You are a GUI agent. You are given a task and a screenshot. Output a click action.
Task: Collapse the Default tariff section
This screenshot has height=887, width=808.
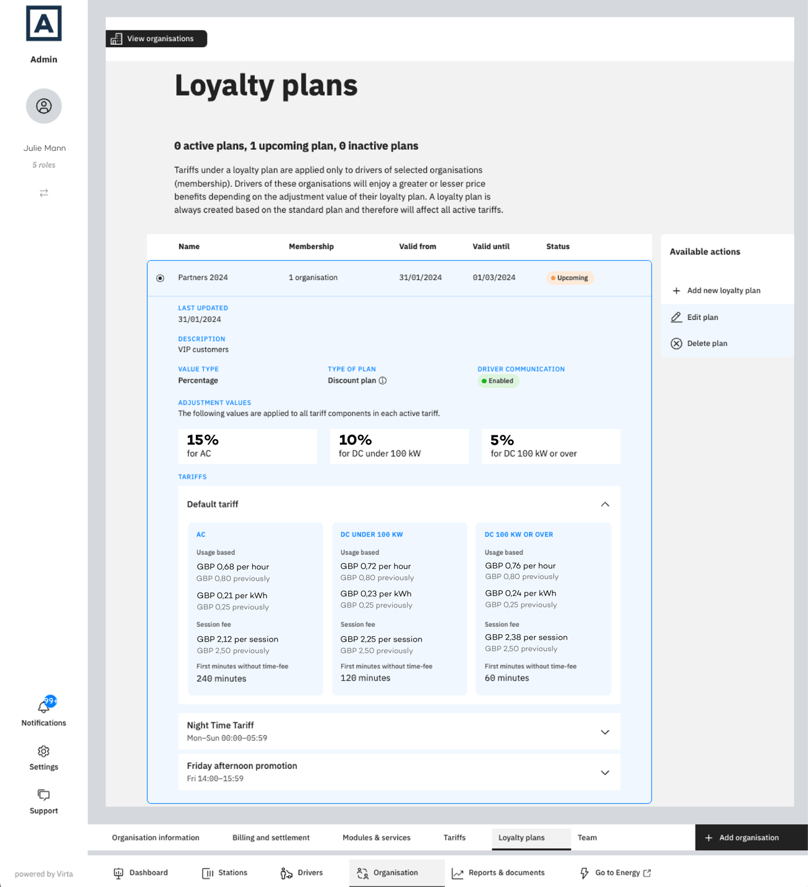coord(605,504)
